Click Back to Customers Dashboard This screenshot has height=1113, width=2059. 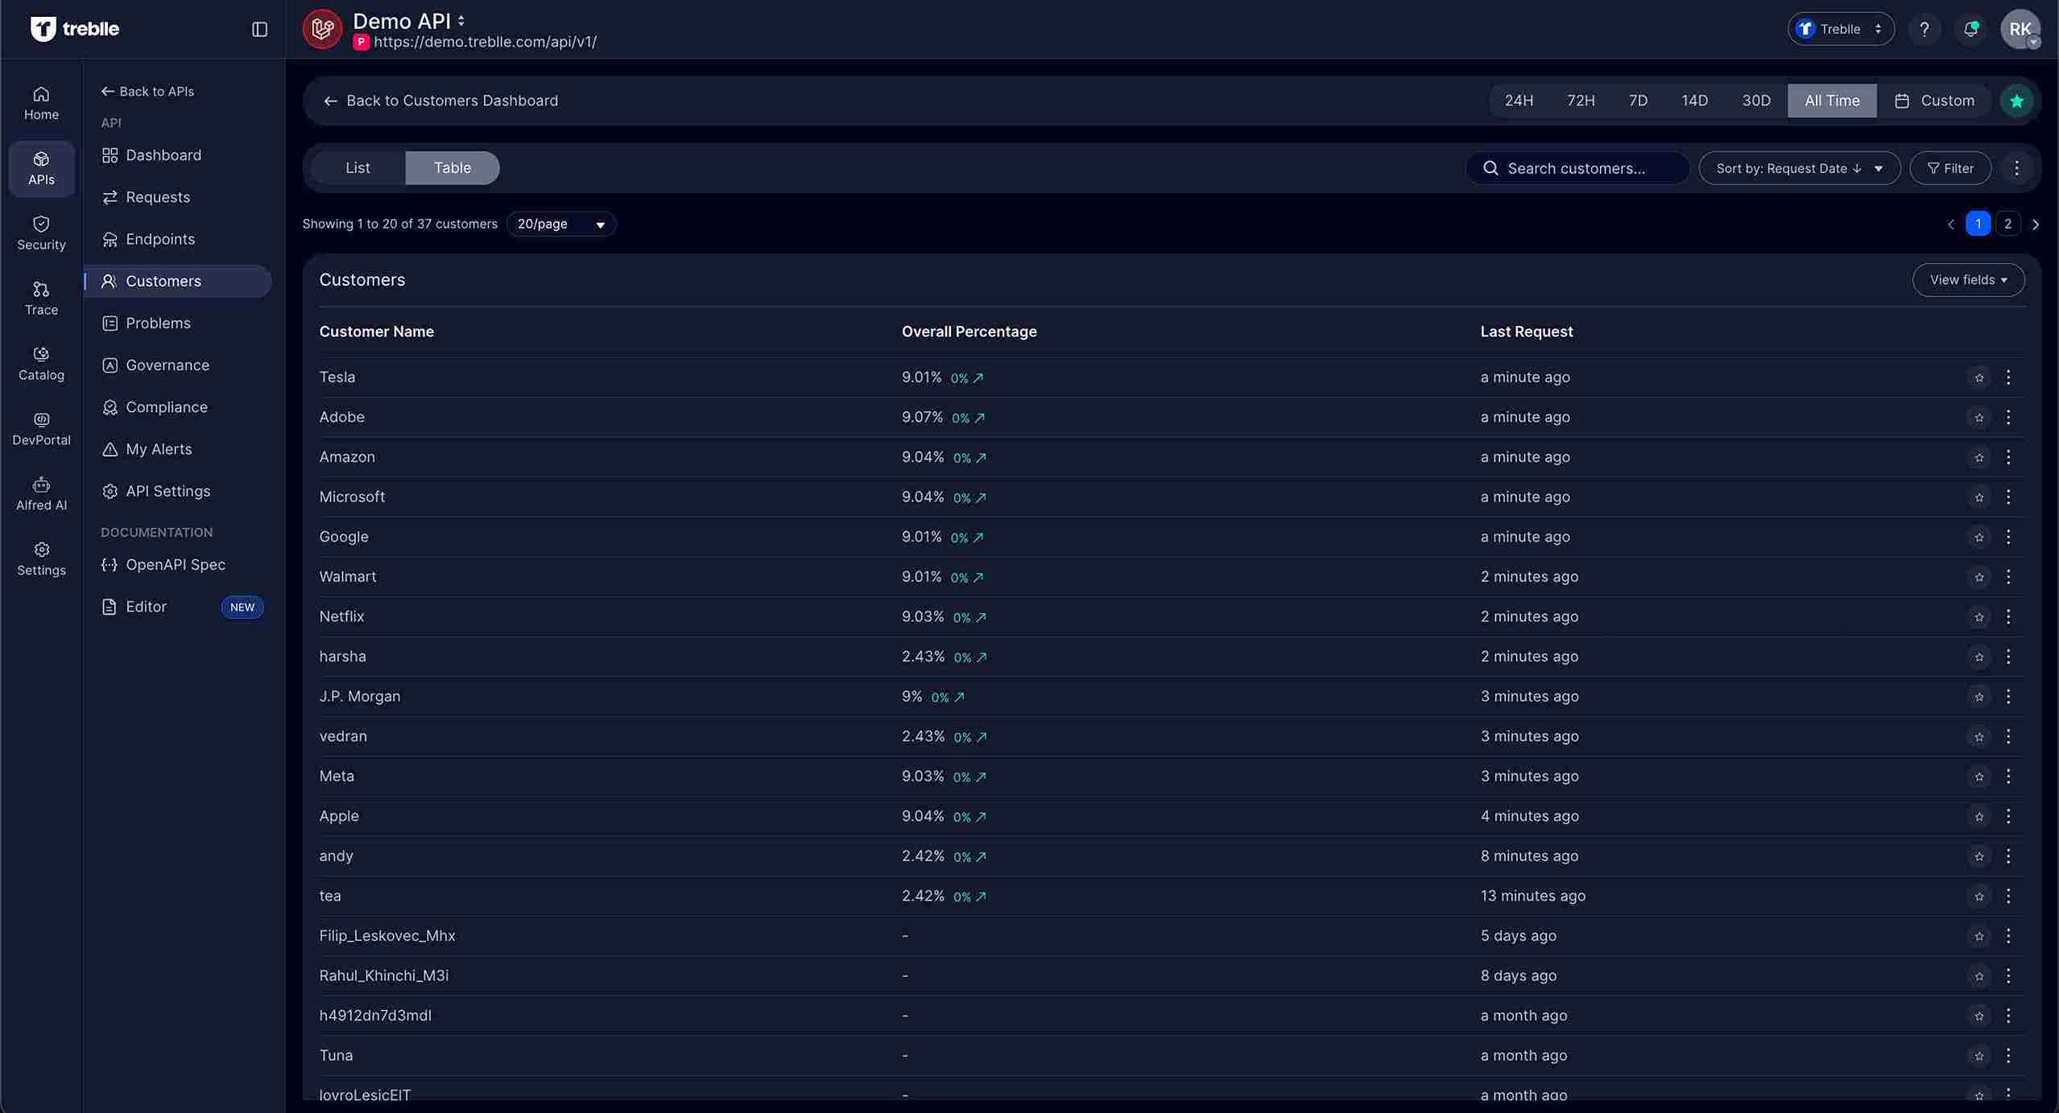click(x=440, y=101)
